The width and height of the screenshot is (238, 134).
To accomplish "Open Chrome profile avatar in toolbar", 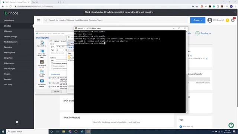I will (x=231, y=6).
